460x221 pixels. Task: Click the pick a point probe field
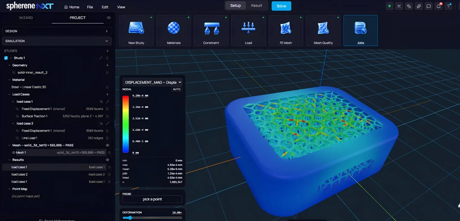[152, 199]
